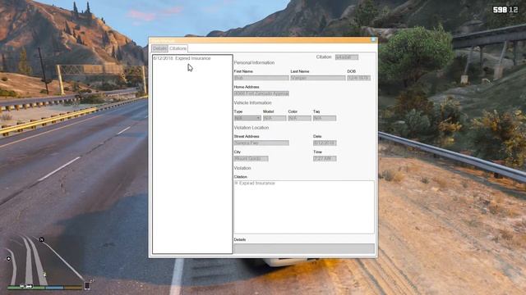The height and width of the screenshot is (295, 526).
Task: Click the violation Time field
Action: [325, 158]
